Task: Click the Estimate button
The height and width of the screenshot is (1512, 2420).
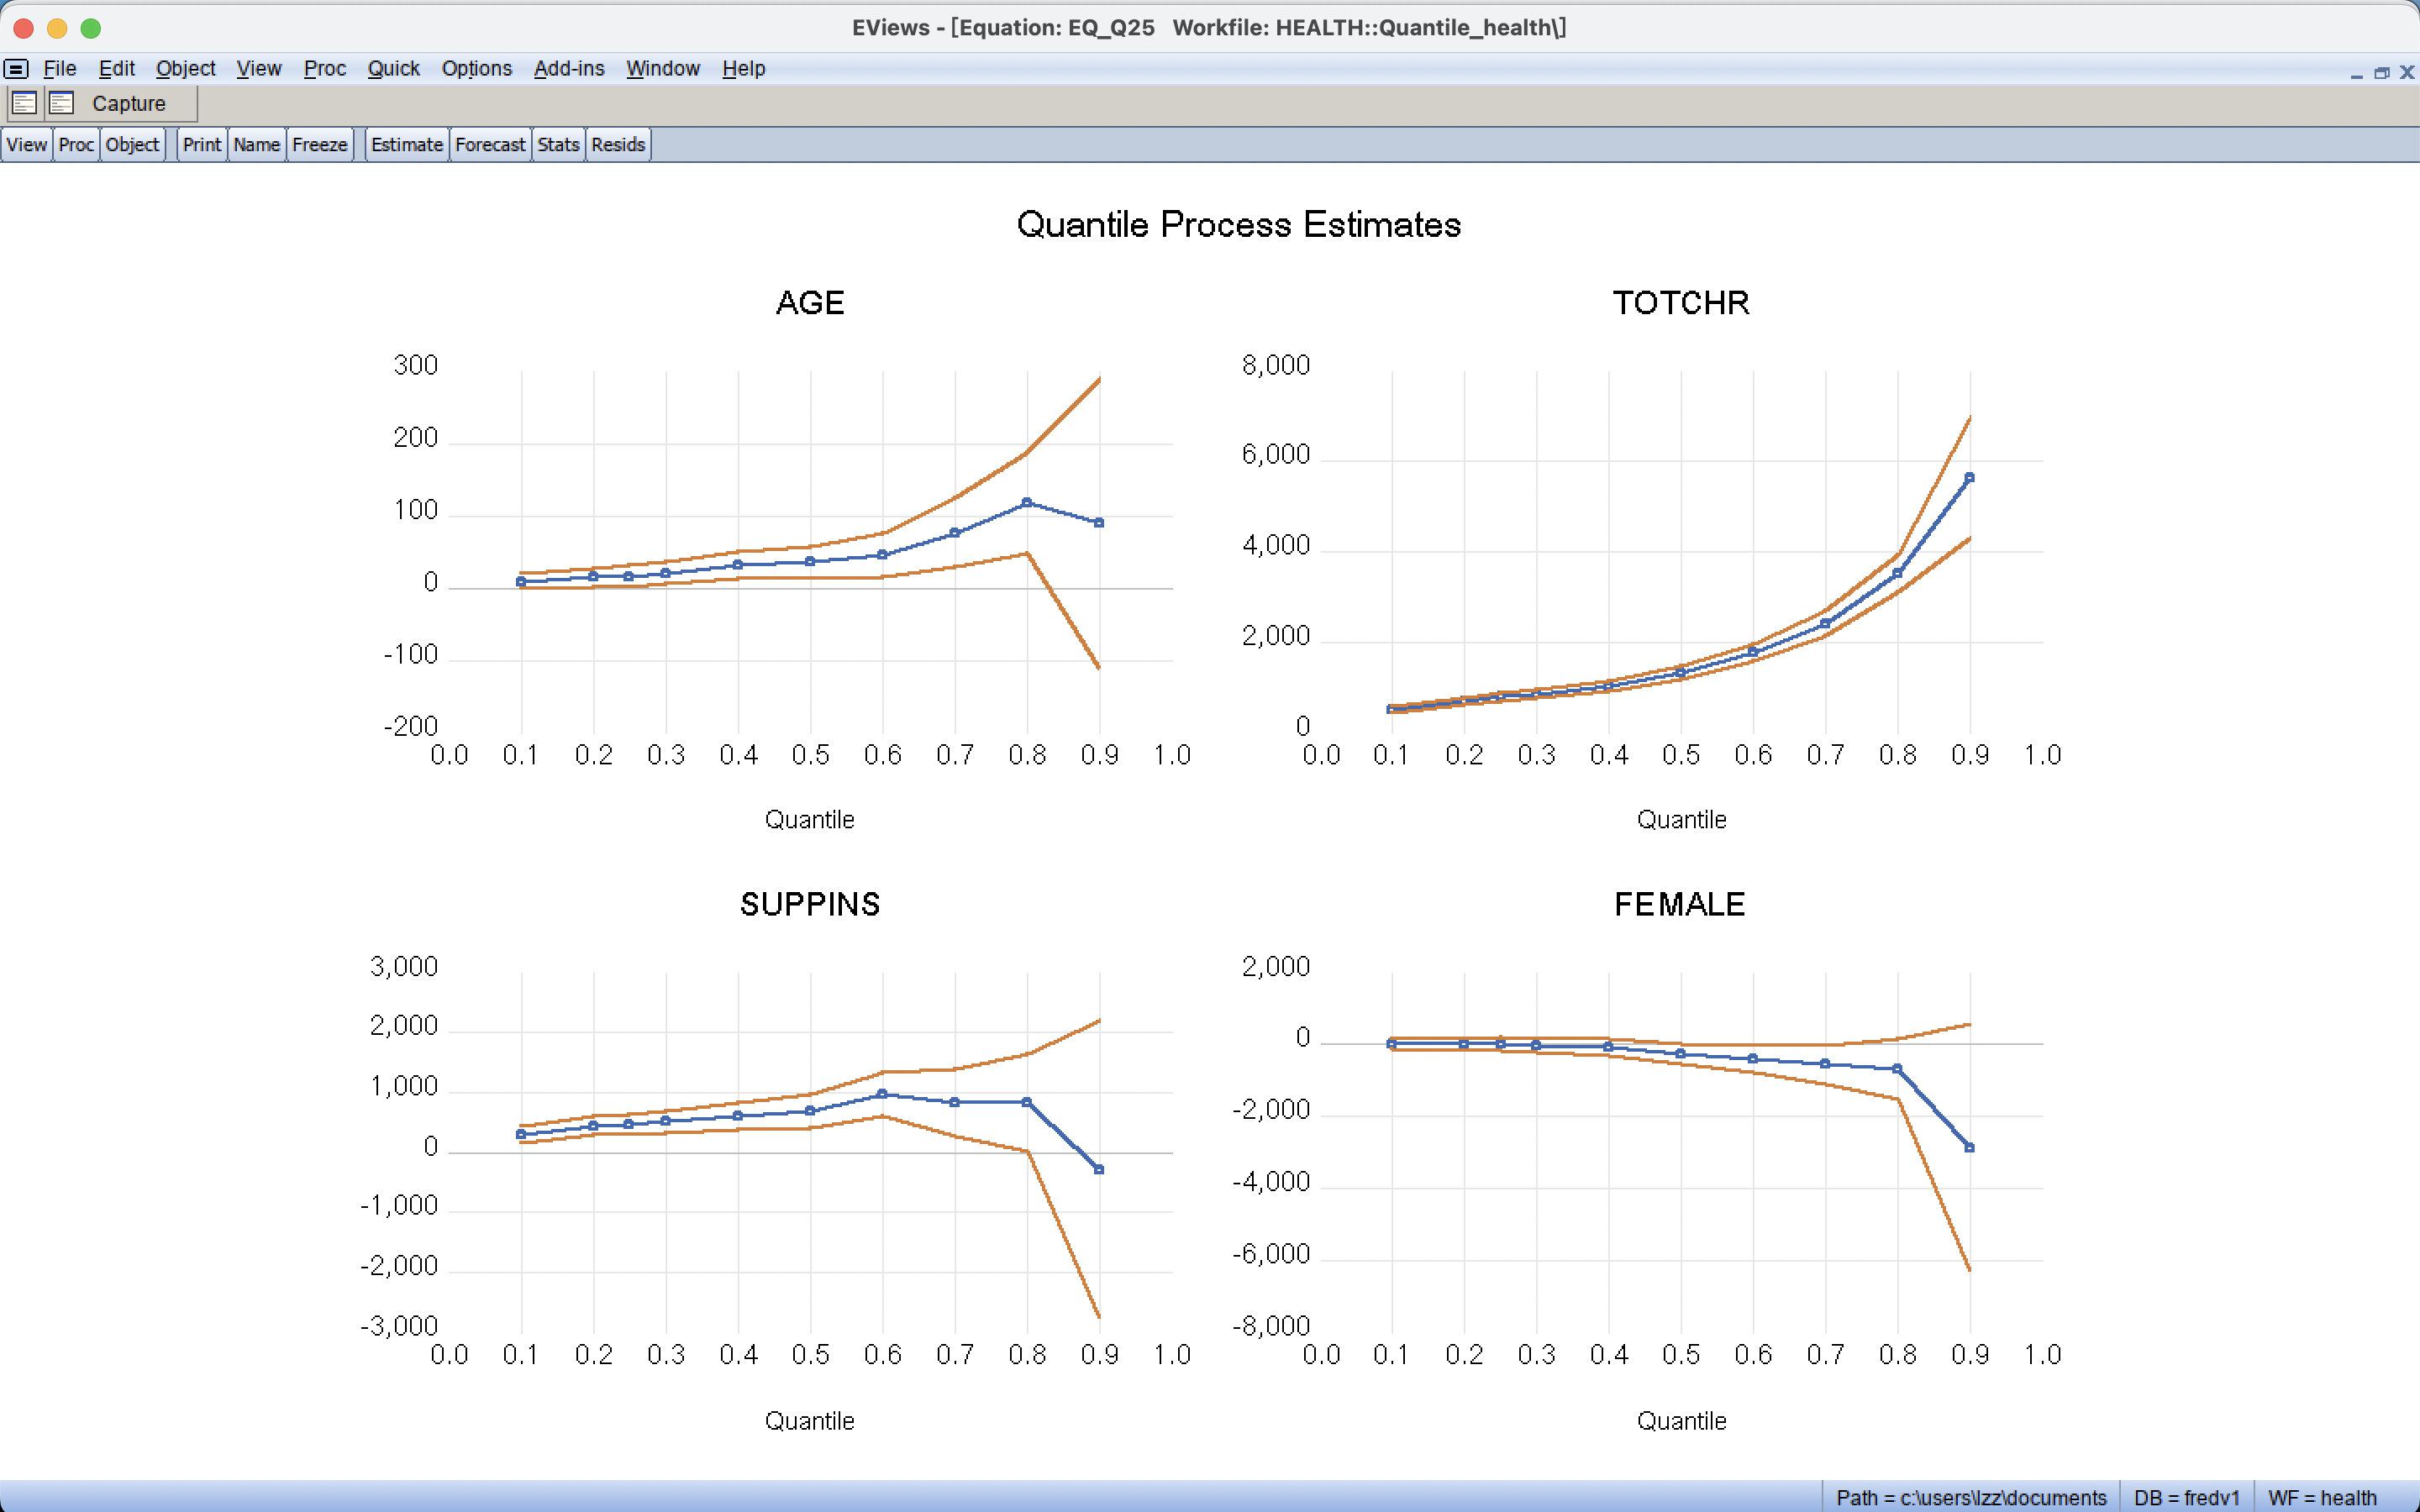Action: click(x=406, y=144)
